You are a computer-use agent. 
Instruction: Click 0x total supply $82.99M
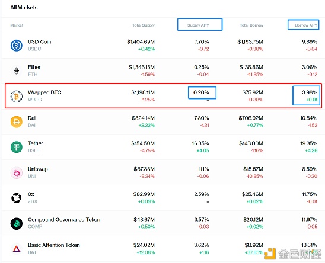pyautogui.click(x=144, y=194)
